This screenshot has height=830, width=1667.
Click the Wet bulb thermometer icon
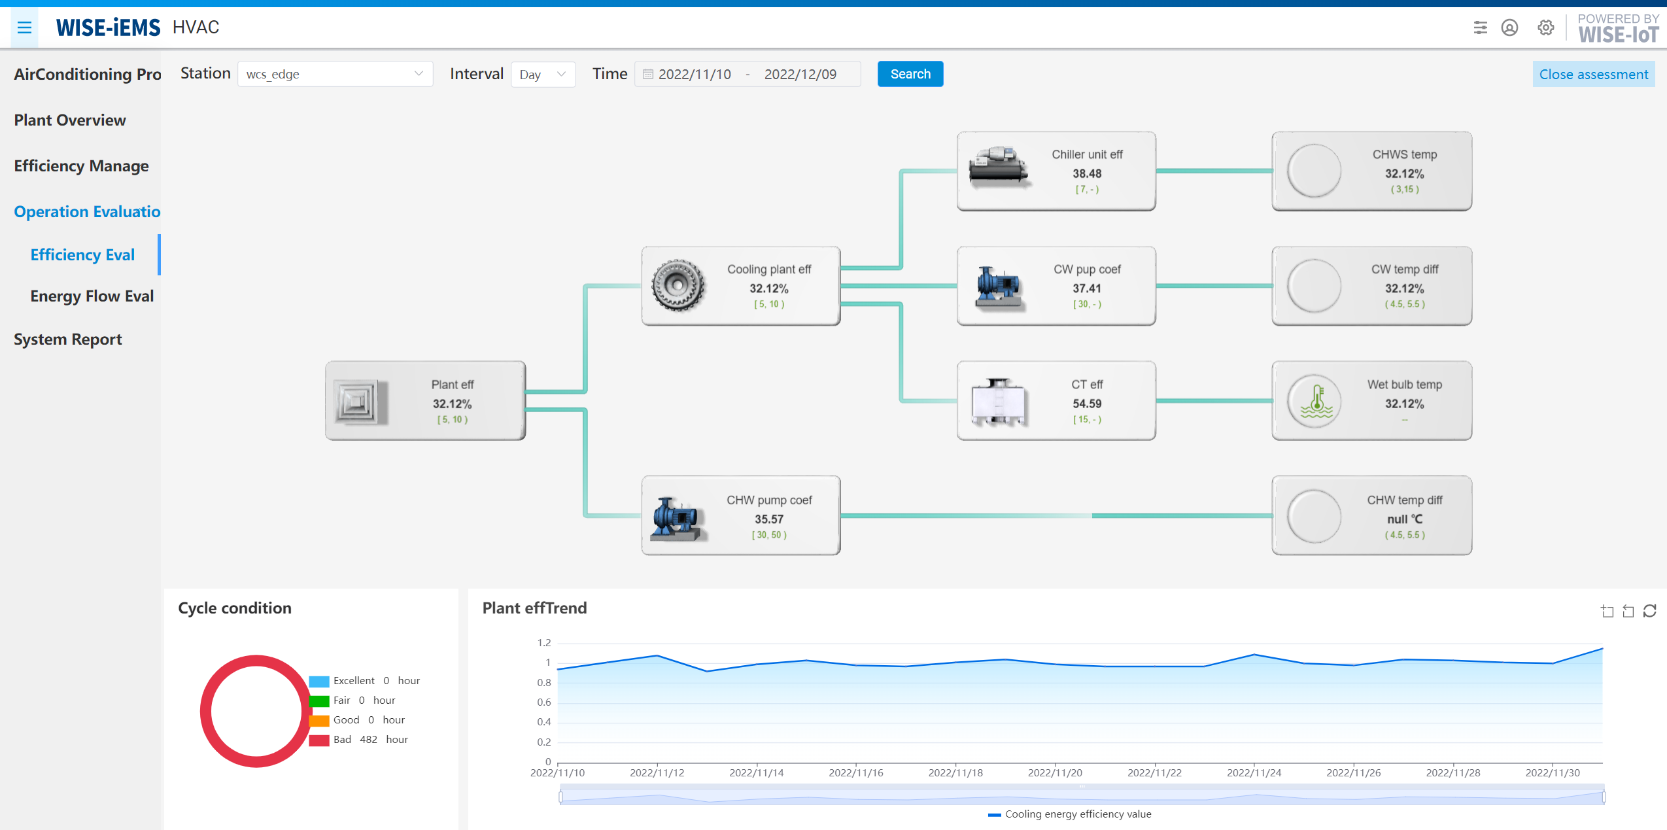tap(1314, 401)
